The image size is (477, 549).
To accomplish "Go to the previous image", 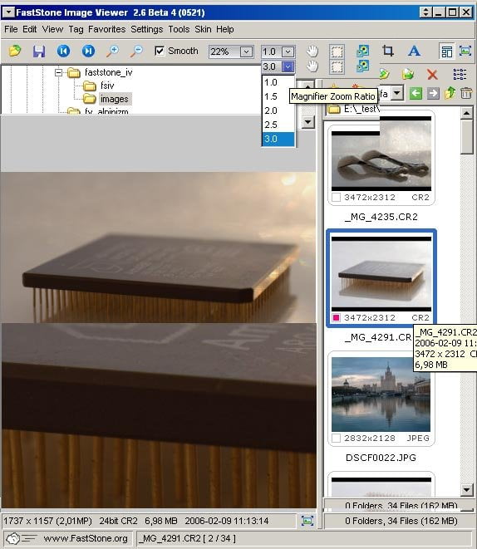I will pyautogui.click(x=63, y=51).
